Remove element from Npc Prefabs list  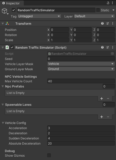click(108, 99)
